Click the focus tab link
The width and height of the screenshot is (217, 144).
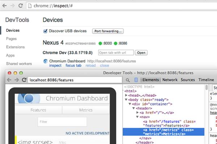(73, 65)
